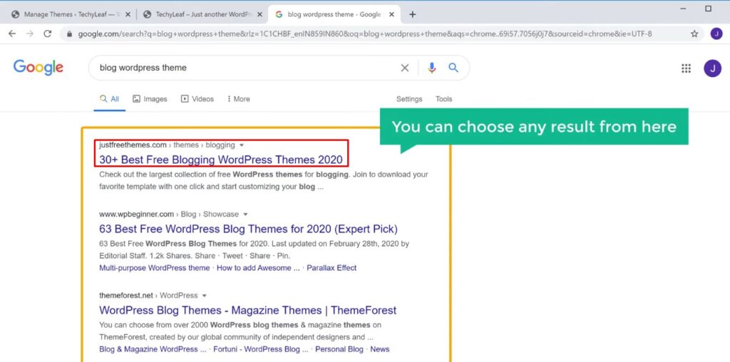Viewport: 730px width, 362px height.
Task: Reload the current page
Action: coord(47,33)
